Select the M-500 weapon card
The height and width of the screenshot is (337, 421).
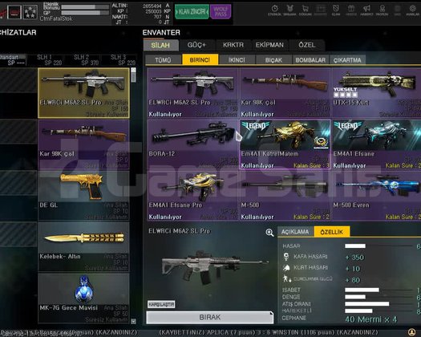[285, 196]
